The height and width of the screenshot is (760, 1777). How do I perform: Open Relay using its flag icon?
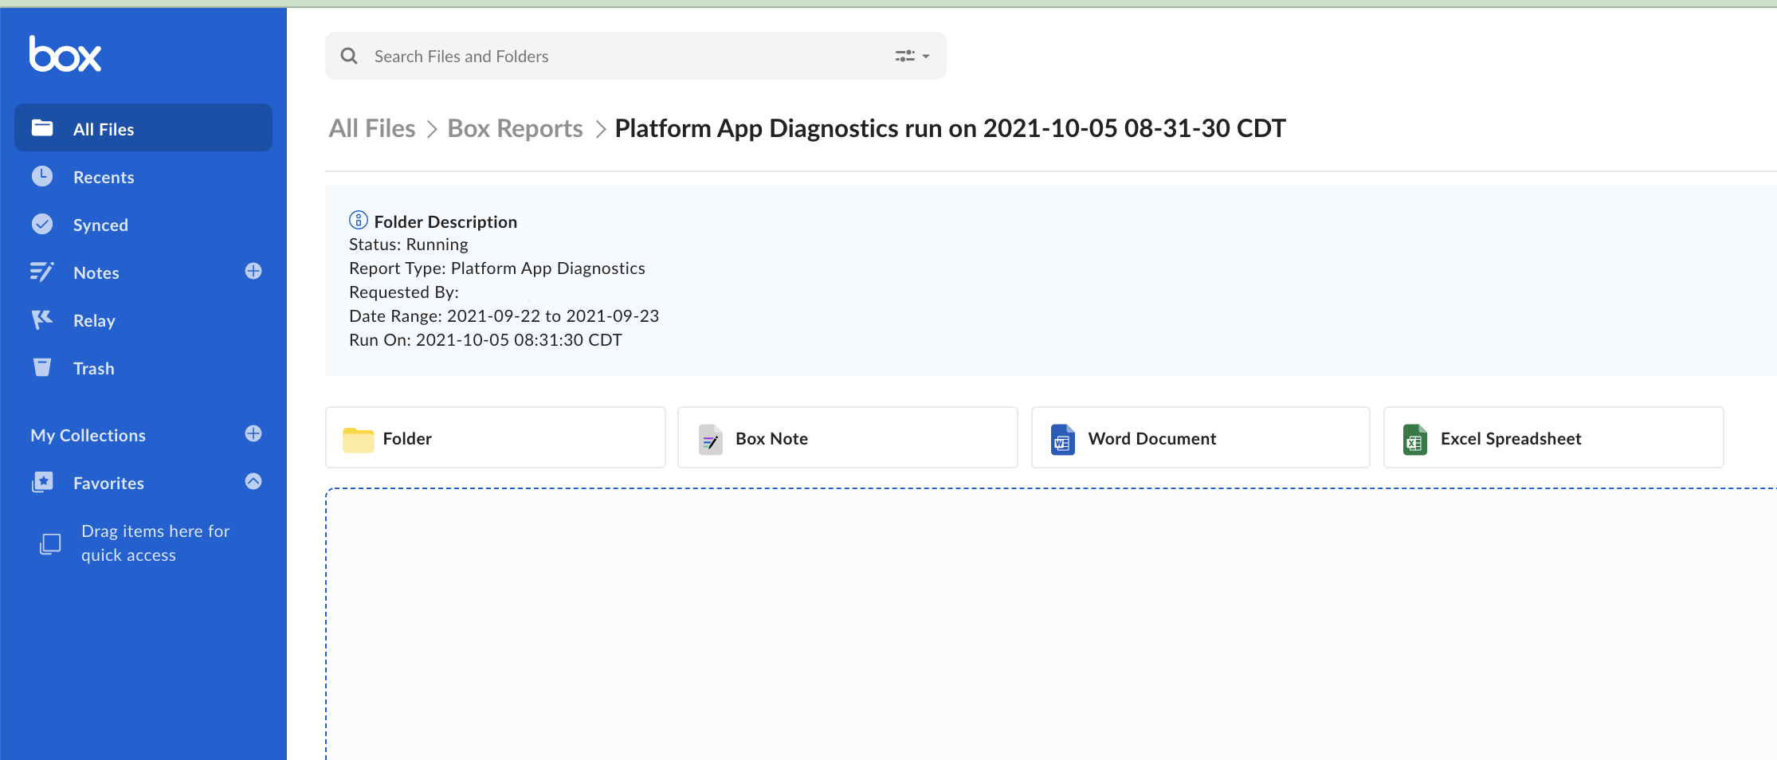pyautogui.click(x=41, y=319)
